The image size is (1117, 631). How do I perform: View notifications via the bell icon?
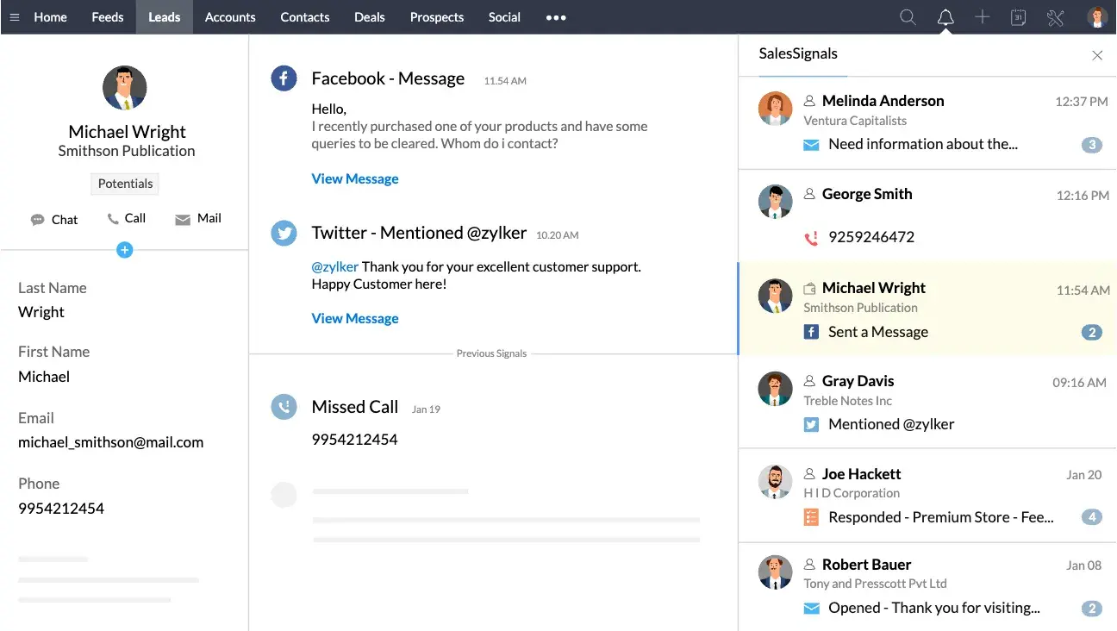pyautogui.click(x=945, y=16)
